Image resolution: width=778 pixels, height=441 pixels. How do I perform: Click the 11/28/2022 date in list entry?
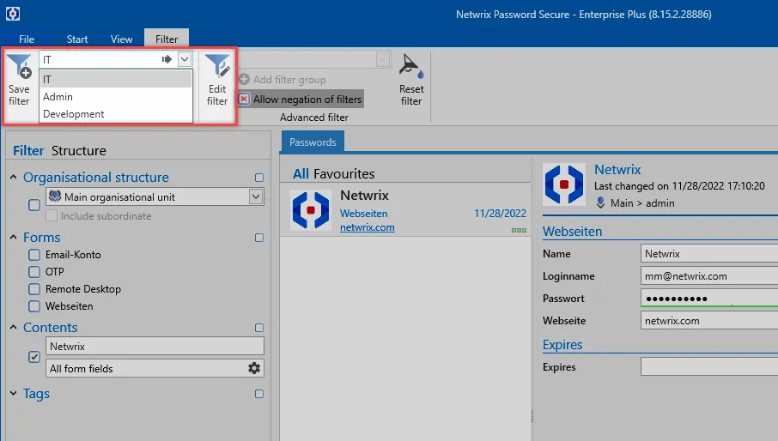coord(500,214)
